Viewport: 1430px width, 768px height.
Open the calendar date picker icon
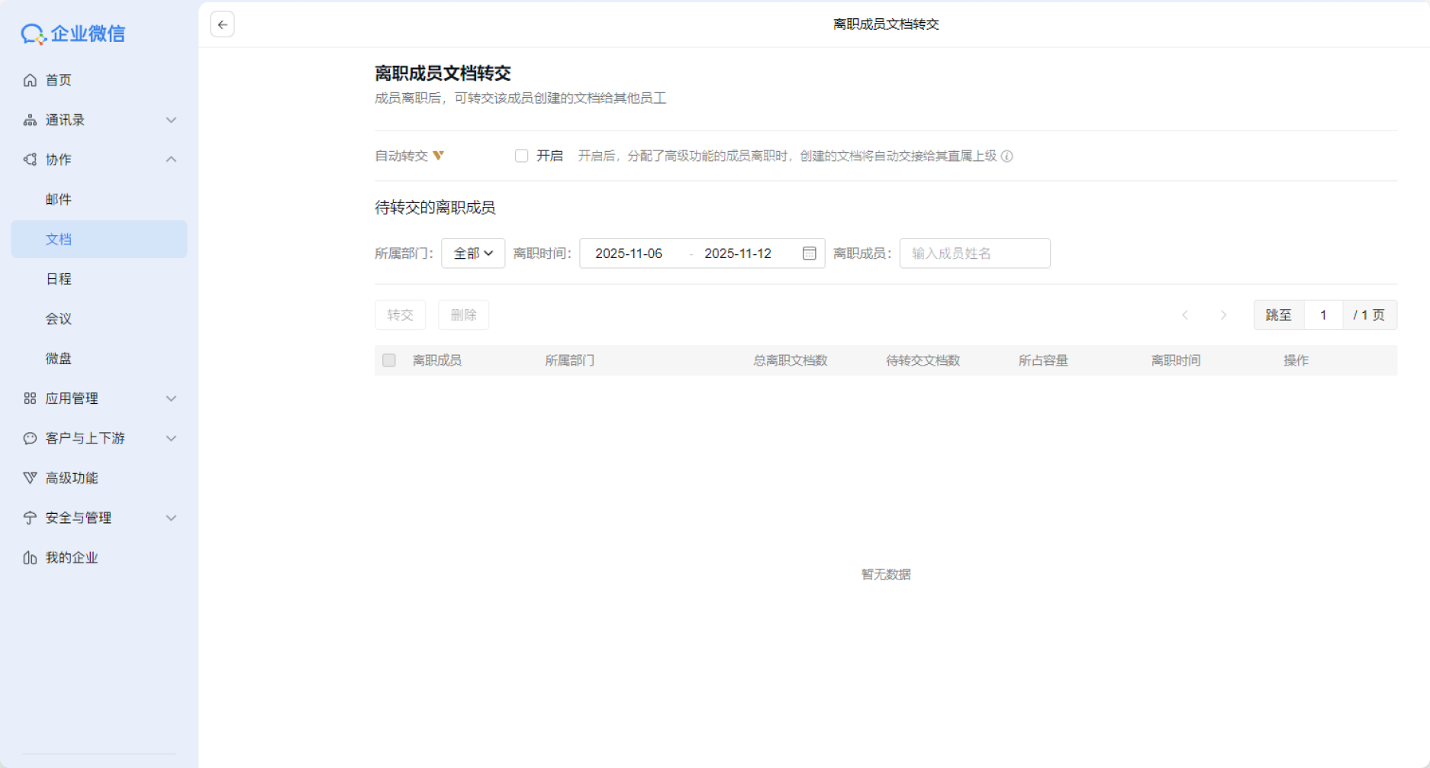click(809, 253)
